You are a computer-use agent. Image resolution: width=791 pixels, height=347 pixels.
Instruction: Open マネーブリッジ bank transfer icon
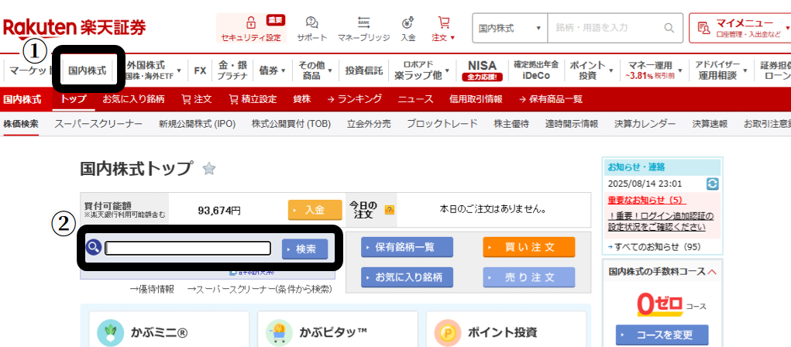click(363, 22)
